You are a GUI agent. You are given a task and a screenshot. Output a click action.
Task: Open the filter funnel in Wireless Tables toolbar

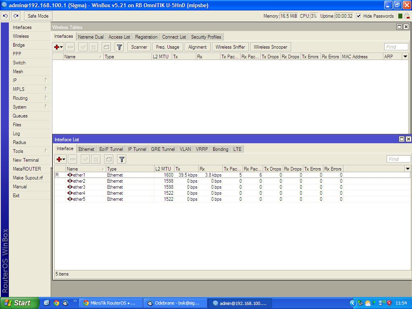(119, 47)
